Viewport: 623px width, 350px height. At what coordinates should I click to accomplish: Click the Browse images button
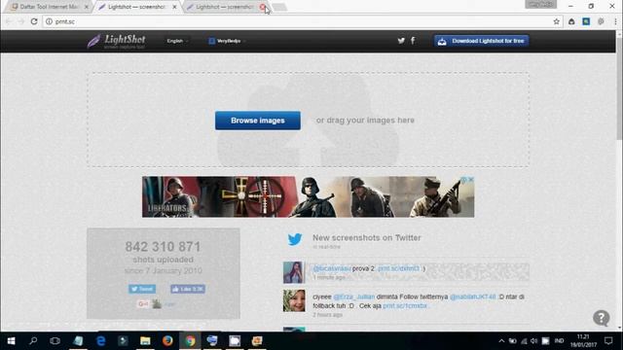click(x=257, y=121)
